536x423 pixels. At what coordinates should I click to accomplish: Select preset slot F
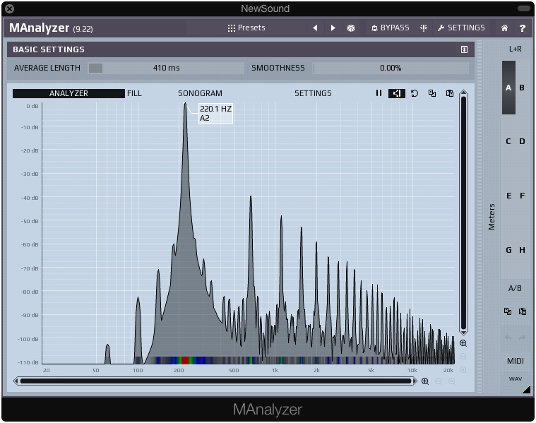point(523,196)
